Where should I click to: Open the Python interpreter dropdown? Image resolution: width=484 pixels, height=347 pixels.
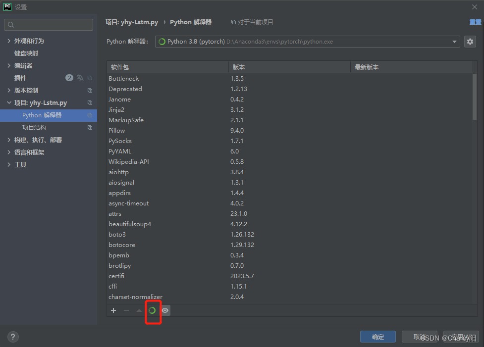[x=308, y=42]
